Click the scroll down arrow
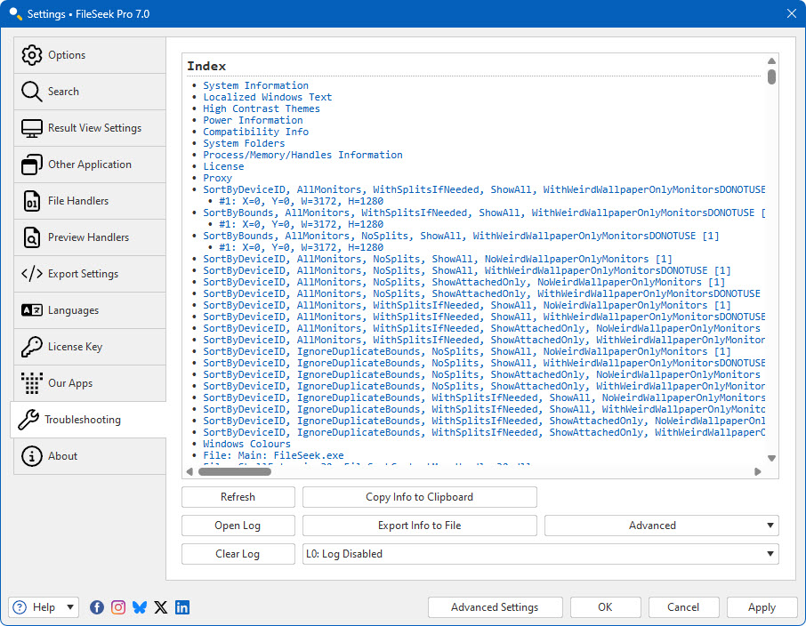 [x=771, y=458]
